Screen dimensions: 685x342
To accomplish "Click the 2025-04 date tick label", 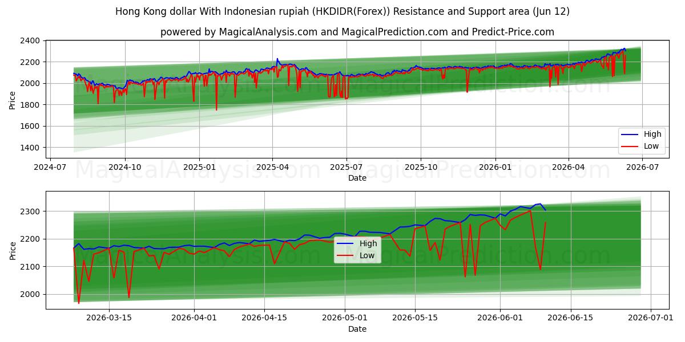I will pos(272,168).
